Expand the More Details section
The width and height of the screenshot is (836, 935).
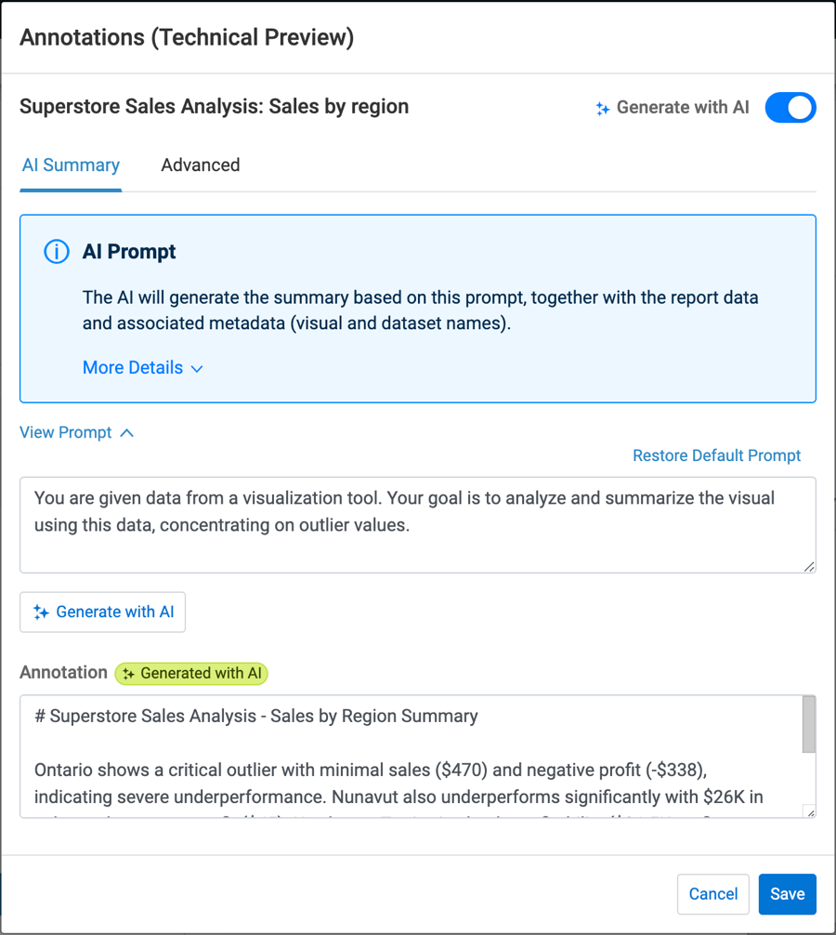click(142, 368)
